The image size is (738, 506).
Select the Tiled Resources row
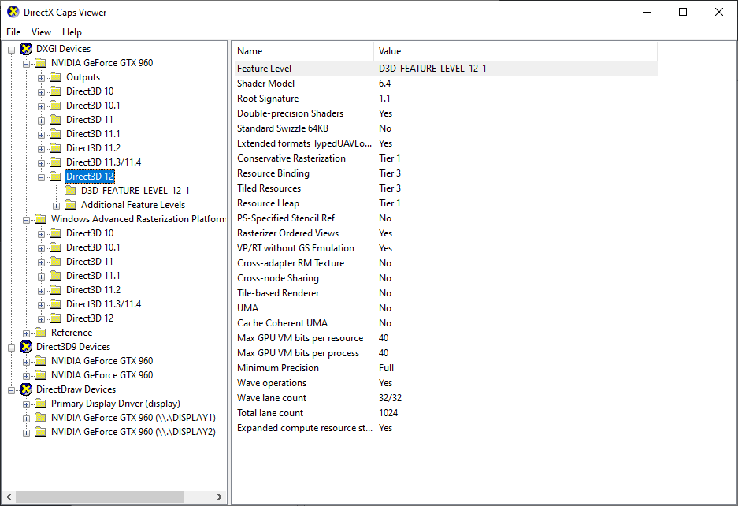(x=447, y=188)
